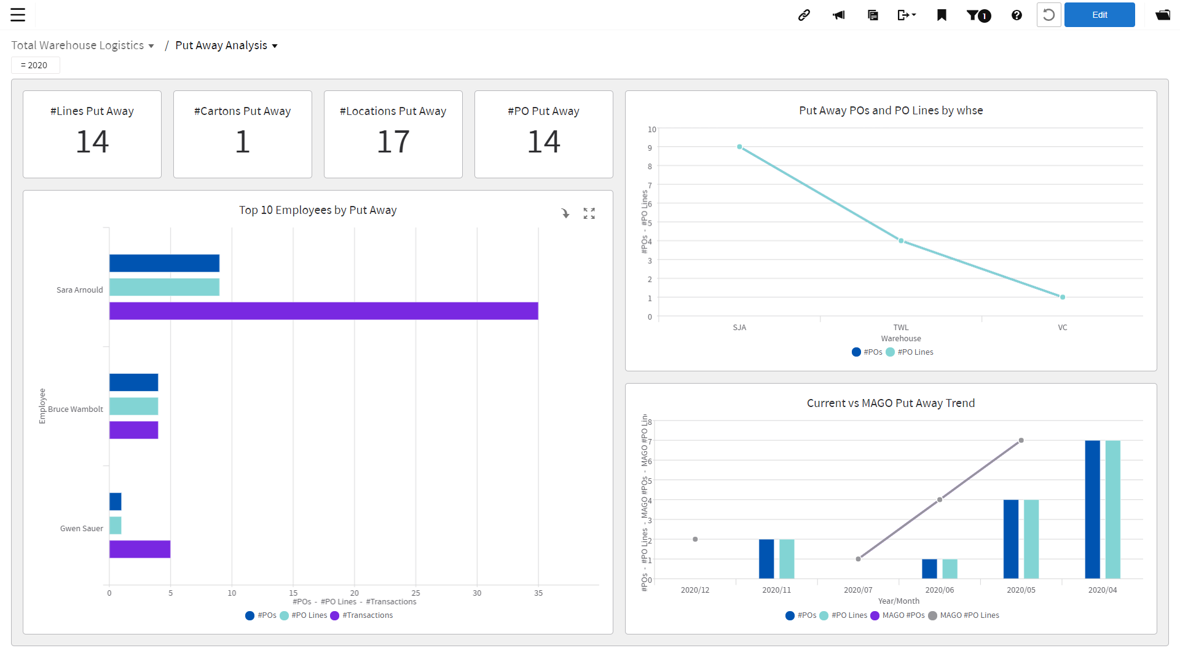Open the filters icon showing one active filter
This screenshot has width=1180, height=664.
(x=977, y=15)
